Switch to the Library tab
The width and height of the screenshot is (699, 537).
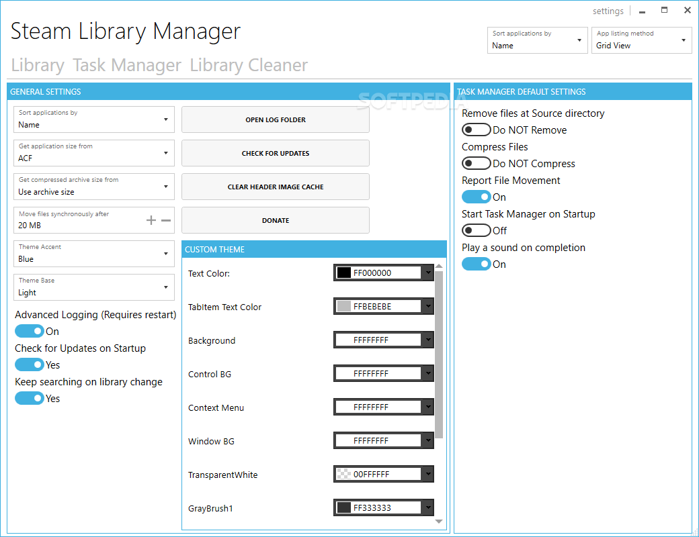coord(38,66)
